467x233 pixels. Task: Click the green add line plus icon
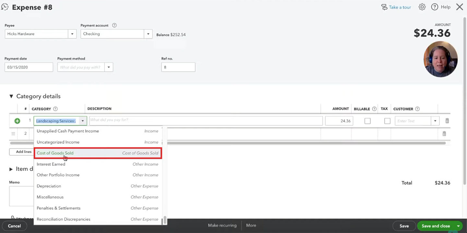tap(17, 121)
